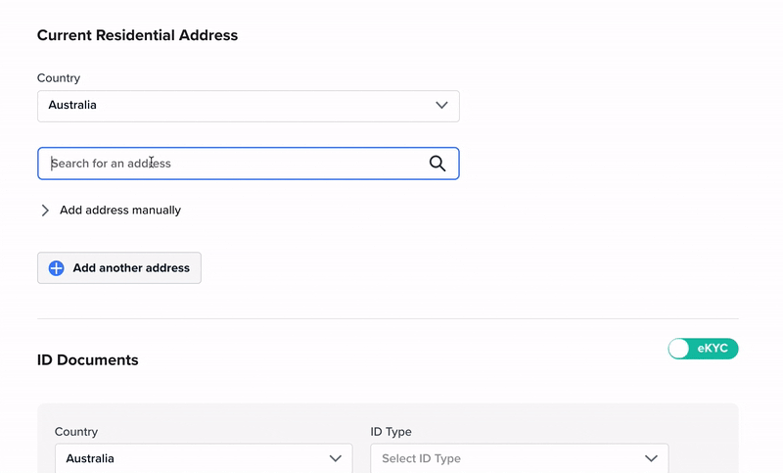Click the arrow in Select ID Type dropdown
This screenshot has width=783, height=473.
click(x=651, y=458)
